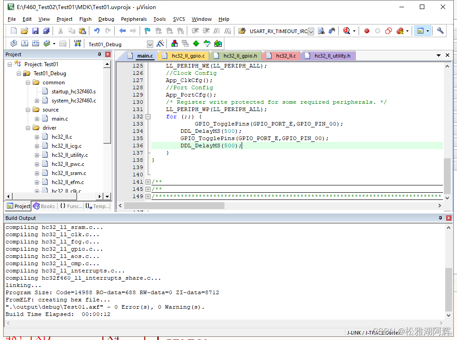The height and width of the screenshot is (340, 457).
Task: Disable all breakpoints with the double circle icon
Action: click(x=389, y=31)
